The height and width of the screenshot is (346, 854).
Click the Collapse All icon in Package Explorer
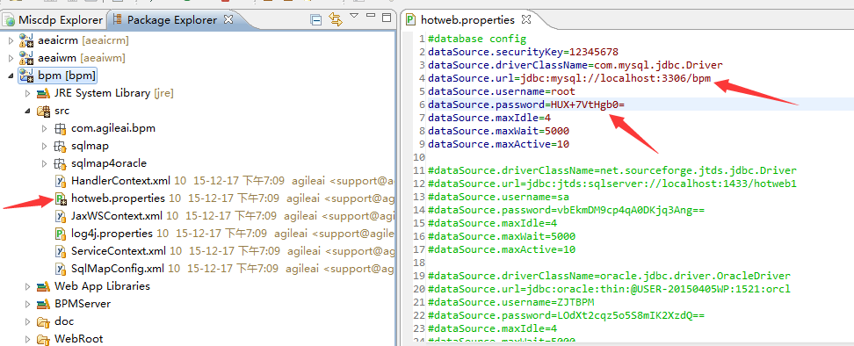(x=316, y=21)
